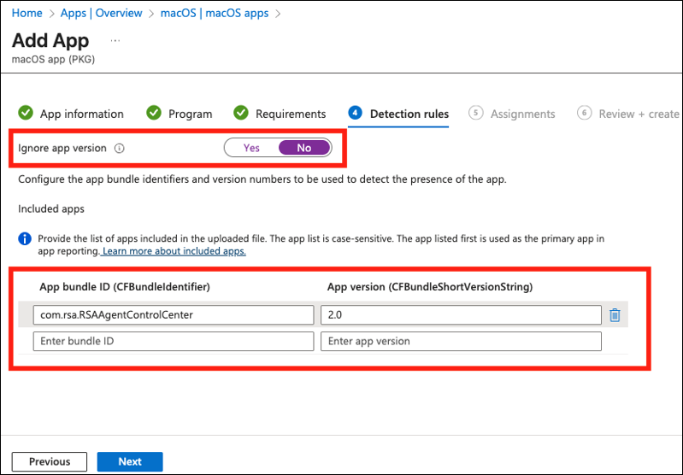This screenshot has height=475, width=683.
Task: Click the empty Enter app version field
Action: click(461, 342)
